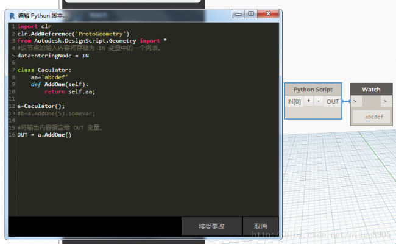Screen dimensions: 396x244
Task: Click the Watch node's output port arrow
Action: (385, 101)
